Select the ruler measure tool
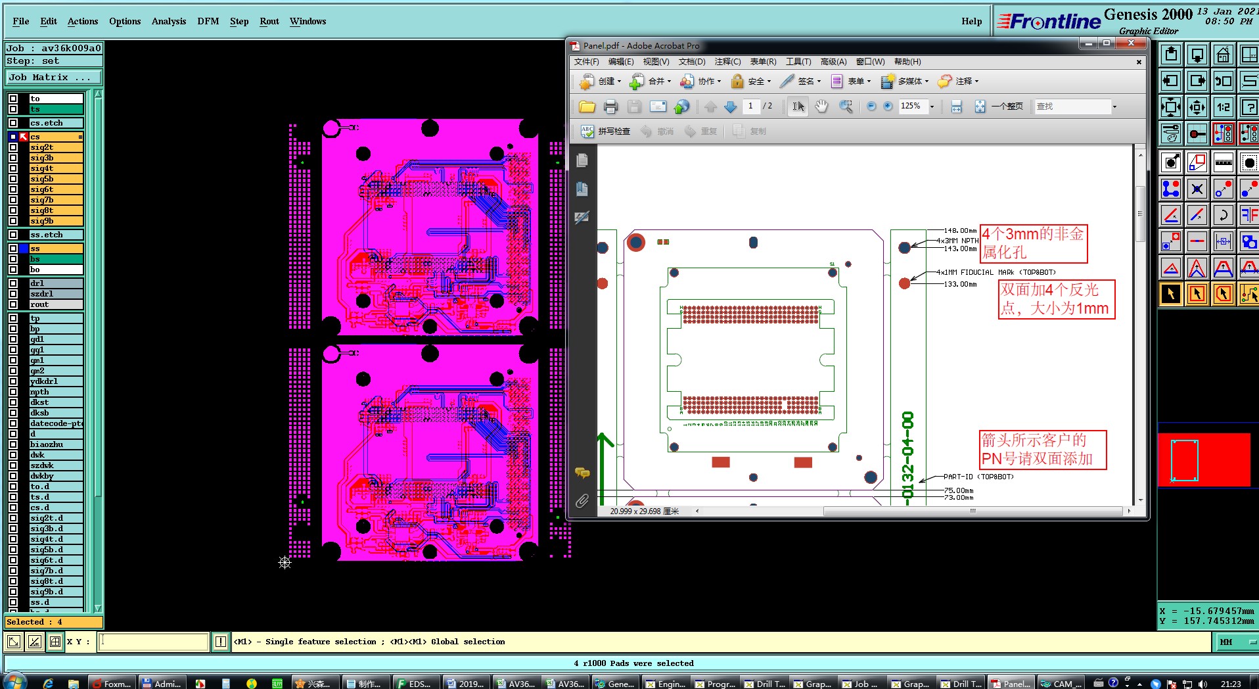The width and height of the screenshot is (1259, 689). point(1223,162)
